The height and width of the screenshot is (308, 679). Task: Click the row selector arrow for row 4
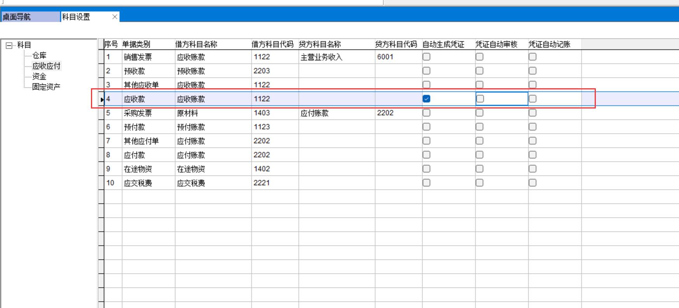click(101, 100)
